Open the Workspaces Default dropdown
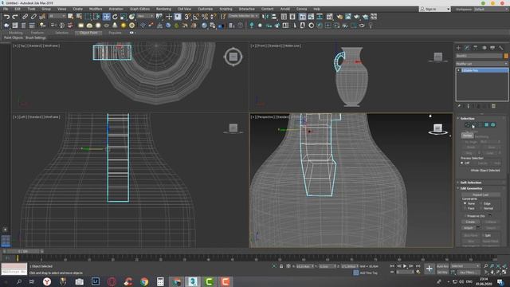This screenshot has height=287, width=510. click(491, 9)
